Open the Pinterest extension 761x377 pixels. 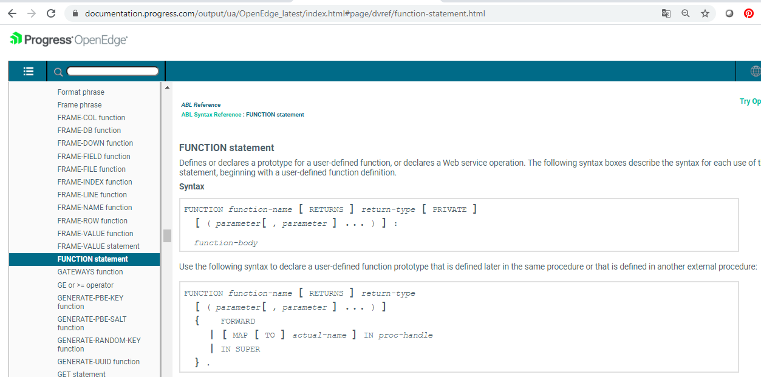748,13
